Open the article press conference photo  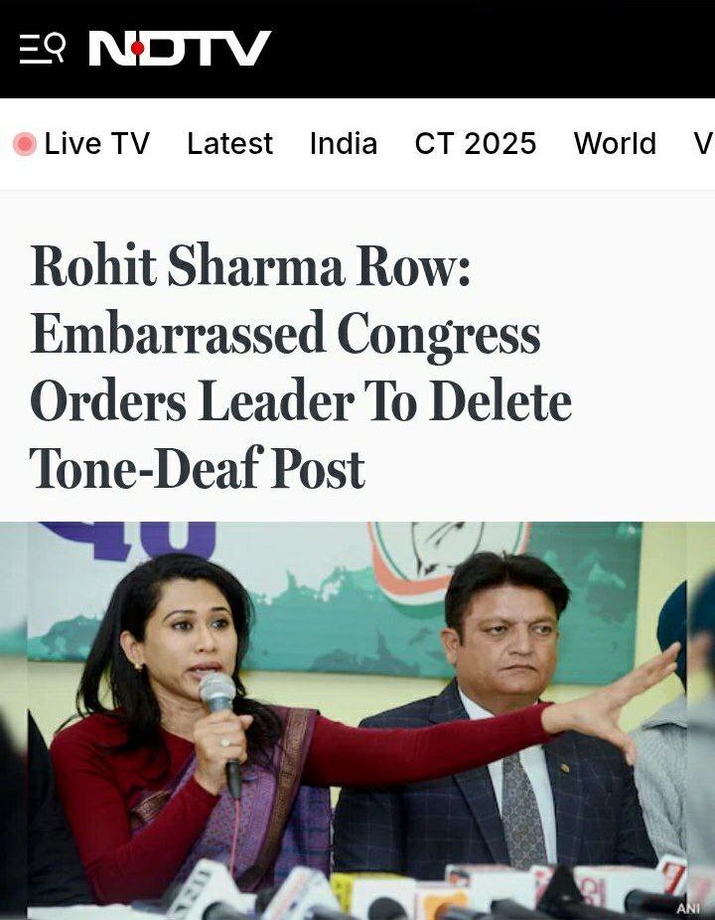click(x=357, y=720)
